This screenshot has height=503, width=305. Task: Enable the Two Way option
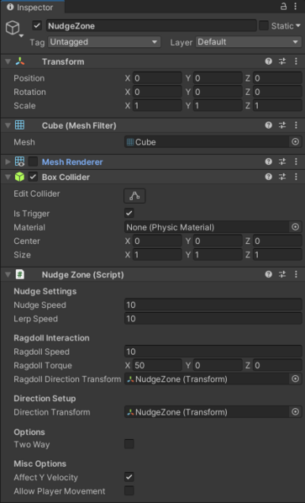coord(129,444)
